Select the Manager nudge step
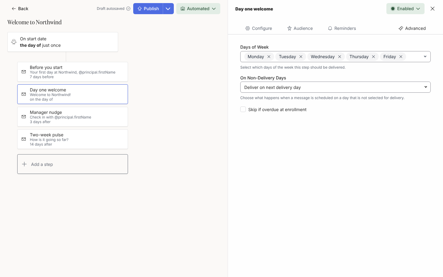Viewport: 443px width, 277px height. point(73,117)
